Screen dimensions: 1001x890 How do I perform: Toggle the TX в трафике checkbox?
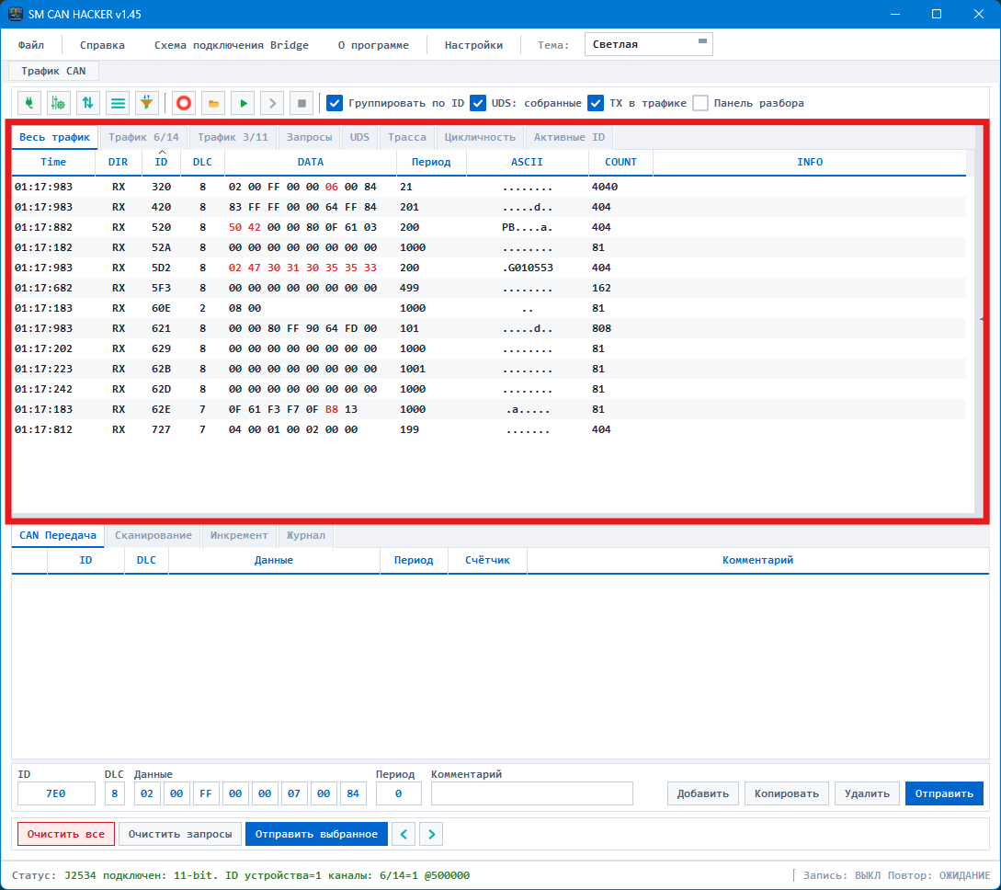pos(596,103)
